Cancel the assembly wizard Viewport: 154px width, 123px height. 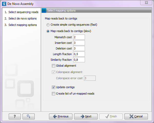coord(136,116)
